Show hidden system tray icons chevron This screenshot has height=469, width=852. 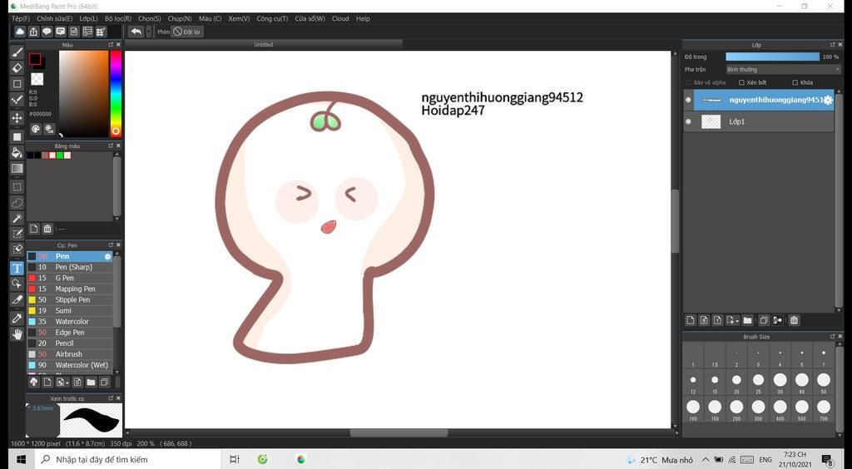point(706,460)
